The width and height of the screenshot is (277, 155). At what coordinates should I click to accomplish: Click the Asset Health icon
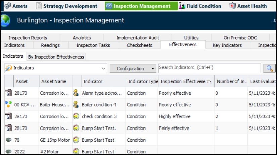coord(232,6)
